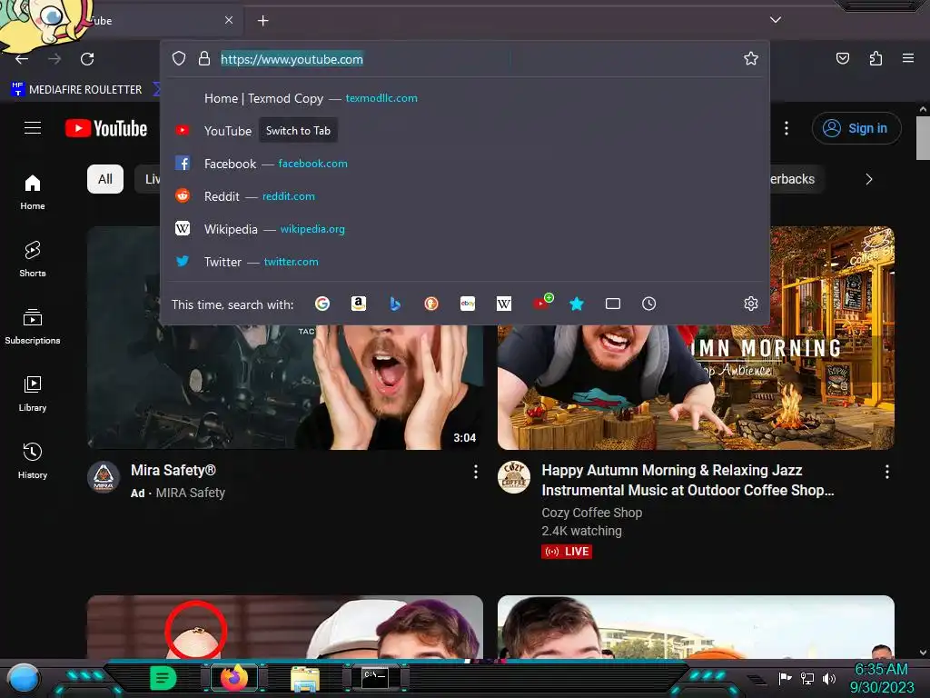This screenshot has width=930, height=698.
Task: Open YouTube guide hamburger menu
Action: [x=33, y=127]
